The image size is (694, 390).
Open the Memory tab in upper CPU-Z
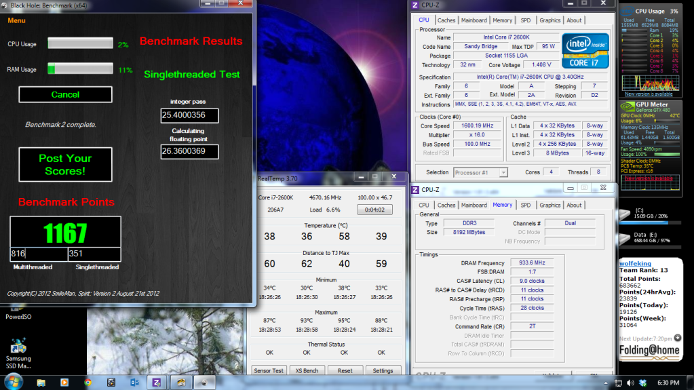point(503,20)
